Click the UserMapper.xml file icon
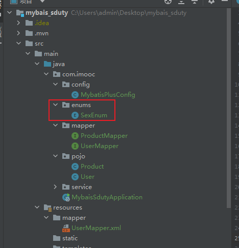Image resolution: width=239 pixels, height=248 pixels. [66, 228]
